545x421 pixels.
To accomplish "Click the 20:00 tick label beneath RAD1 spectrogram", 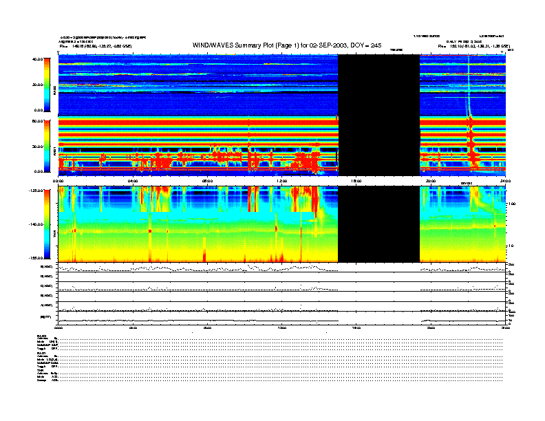I will 431,181.
